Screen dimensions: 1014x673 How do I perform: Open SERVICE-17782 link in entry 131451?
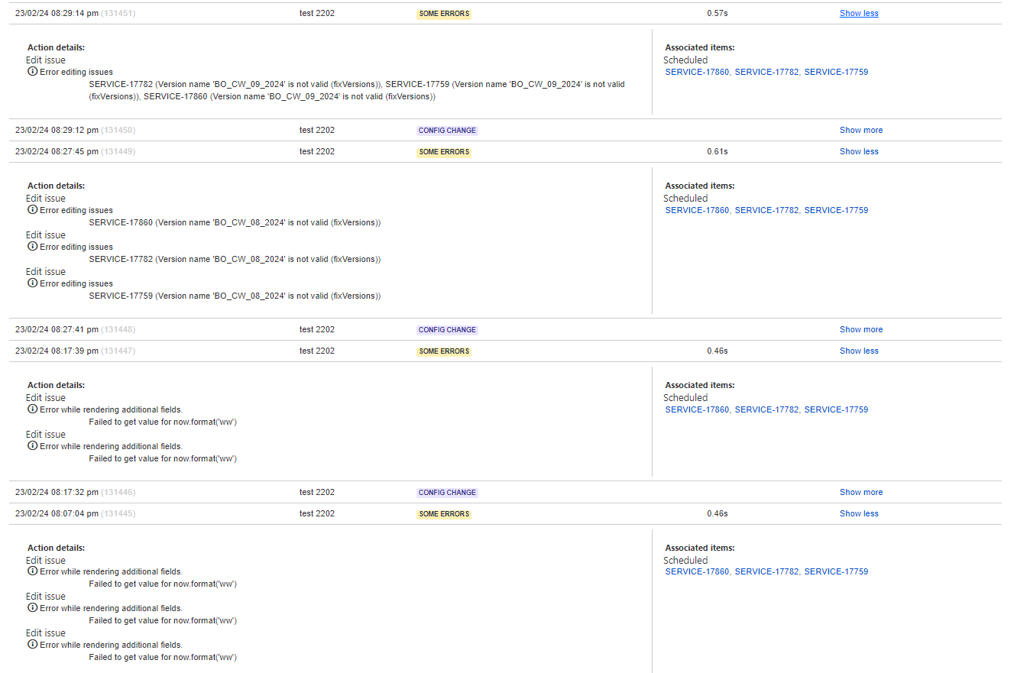(x=766, y=73)
